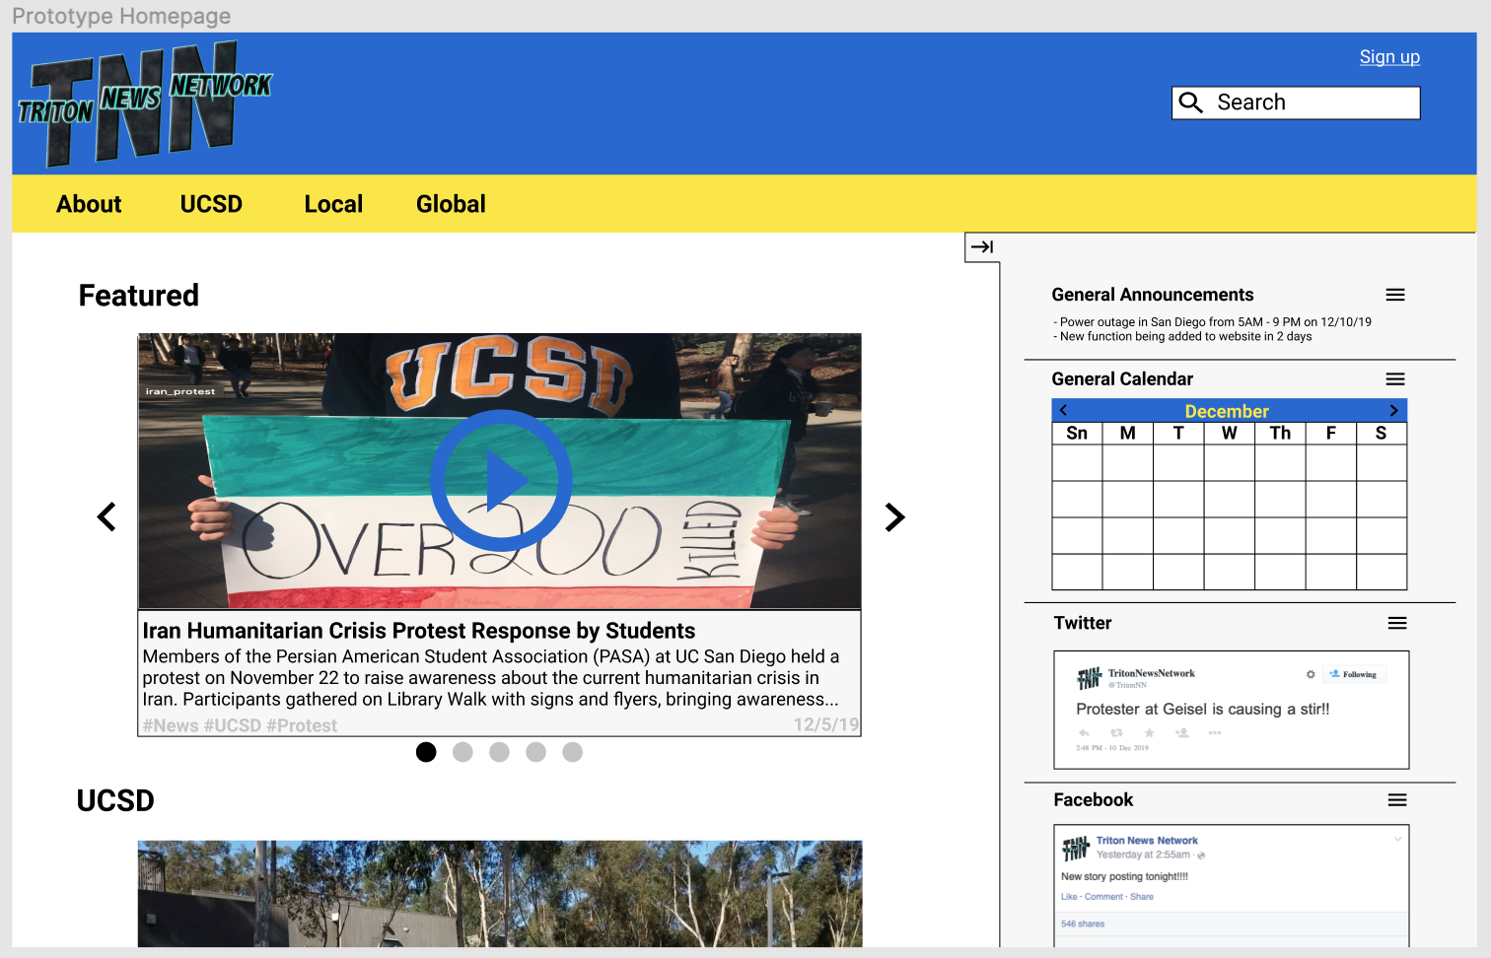The image size is (1491, 958).
Task: Click the Comment link on Facebook post
Action: pyautogui.click(x=1103, y=897)
